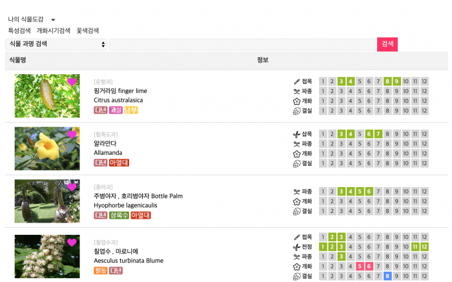
Task: Click fruiting icon in Allamanda row
Action: click(x=297, y=163)
